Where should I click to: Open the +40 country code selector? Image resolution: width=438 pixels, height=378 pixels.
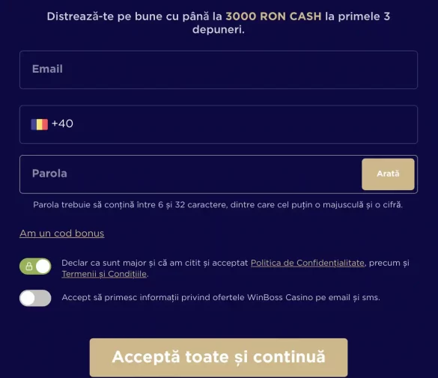pos(52,124)
